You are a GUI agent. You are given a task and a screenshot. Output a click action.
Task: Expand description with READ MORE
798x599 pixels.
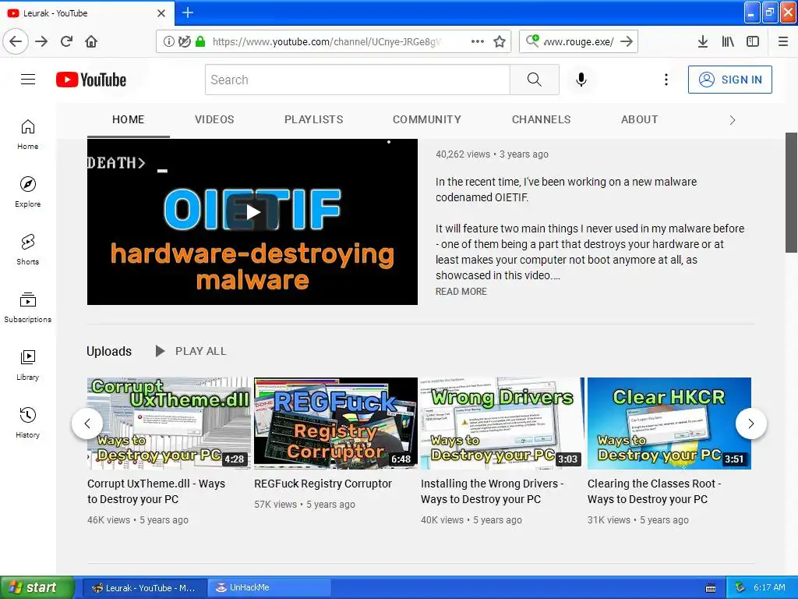point(461,292)
